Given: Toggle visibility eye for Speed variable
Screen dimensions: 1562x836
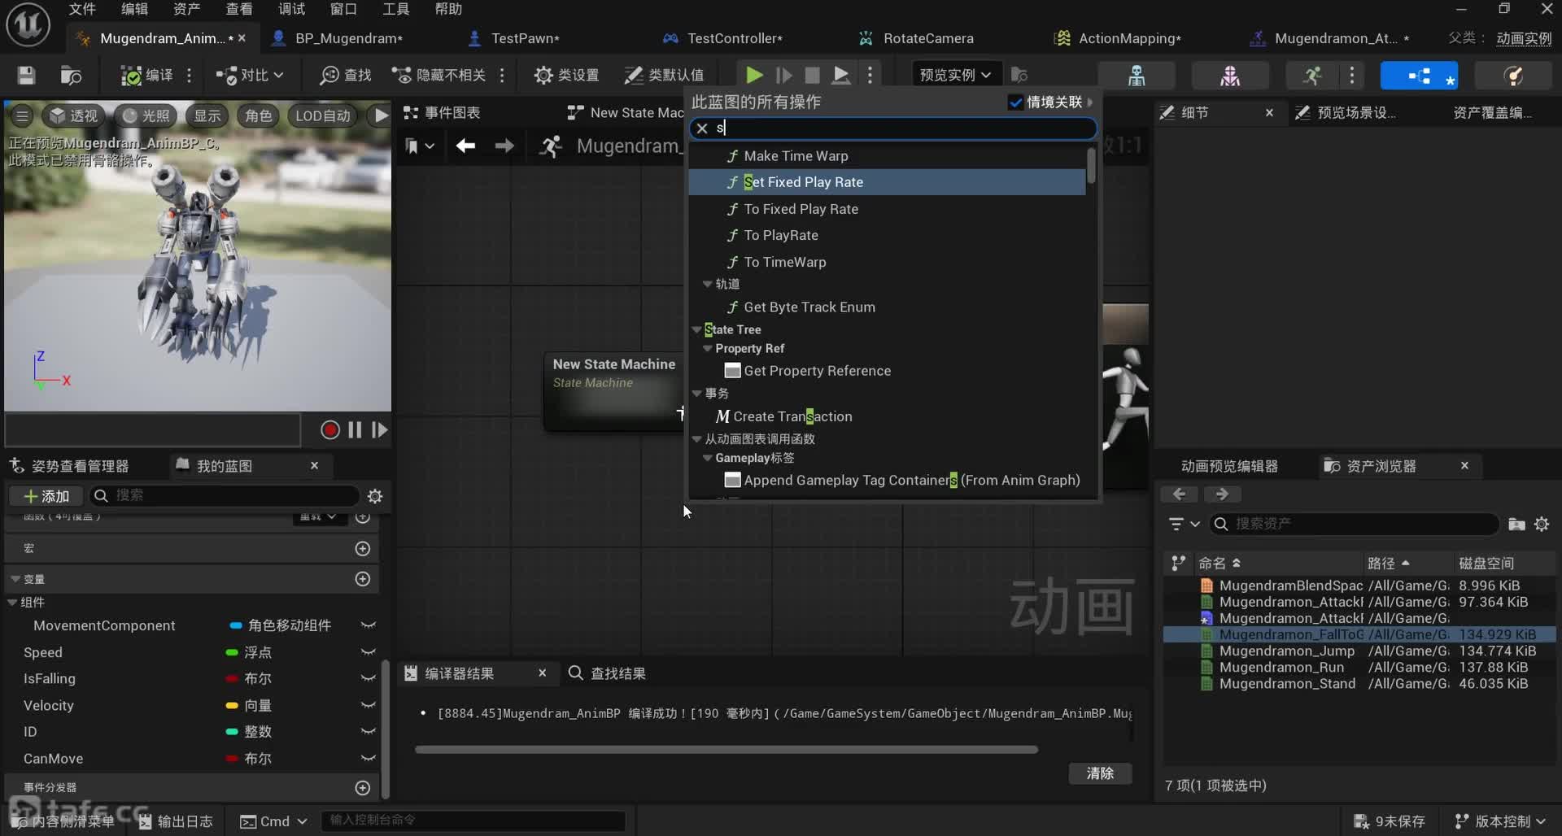Looking at the screenshot, I should 368,652.
